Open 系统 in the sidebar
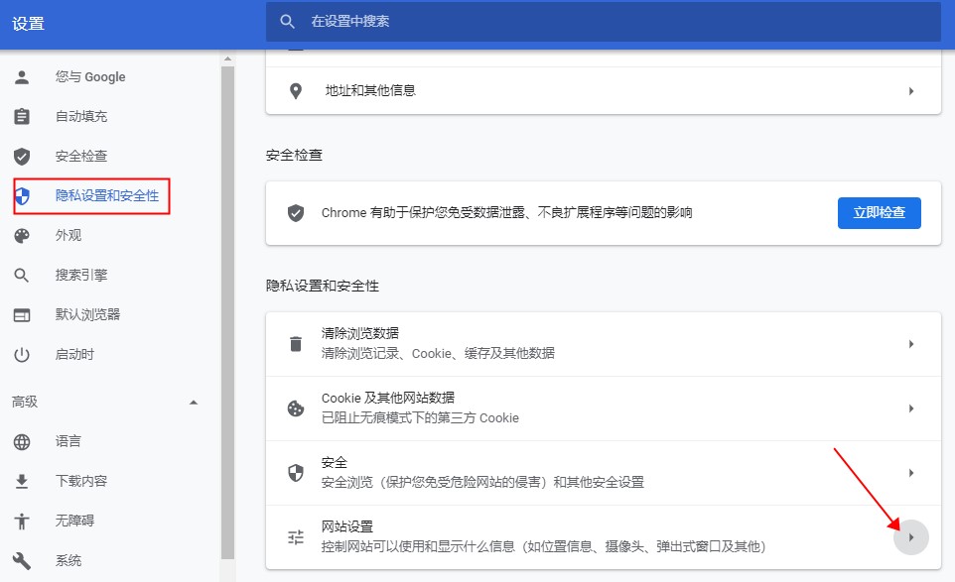The image size is (955, 582). click(x=68, y=560)
